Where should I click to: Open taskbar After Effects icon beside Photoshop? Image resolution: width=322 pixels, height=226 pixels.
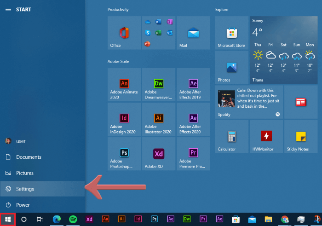point(171,219)
